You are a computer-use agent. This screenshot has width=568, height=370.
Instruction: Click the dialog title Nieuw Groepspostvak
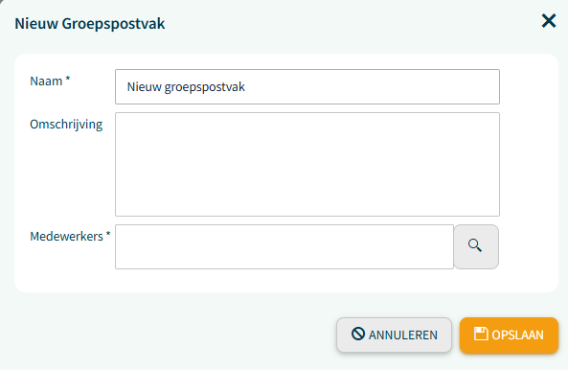(x=90, y=24)
